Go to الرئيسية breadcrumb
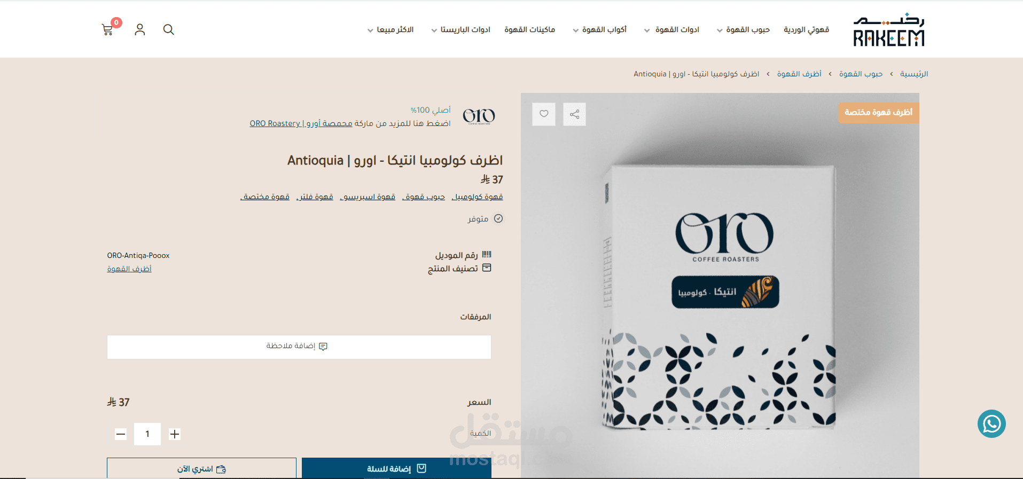The width and height of the screenshot is (1023, 479). (x=914, y=74)
